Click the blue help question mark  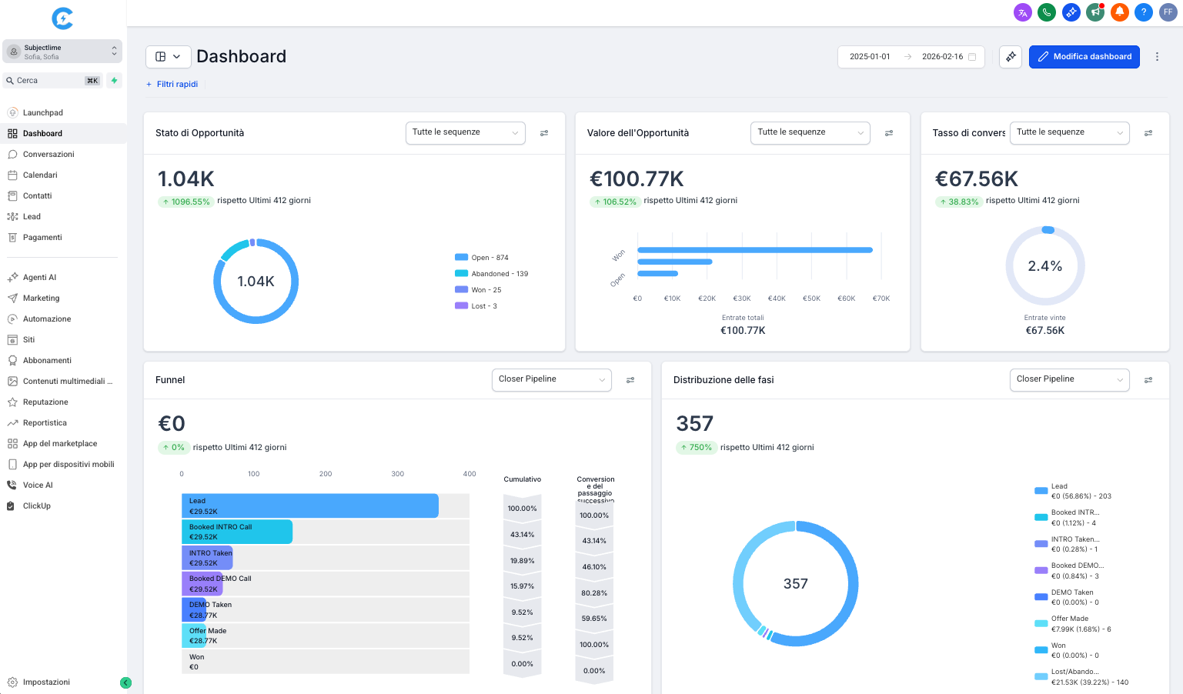pos(1144,12)
